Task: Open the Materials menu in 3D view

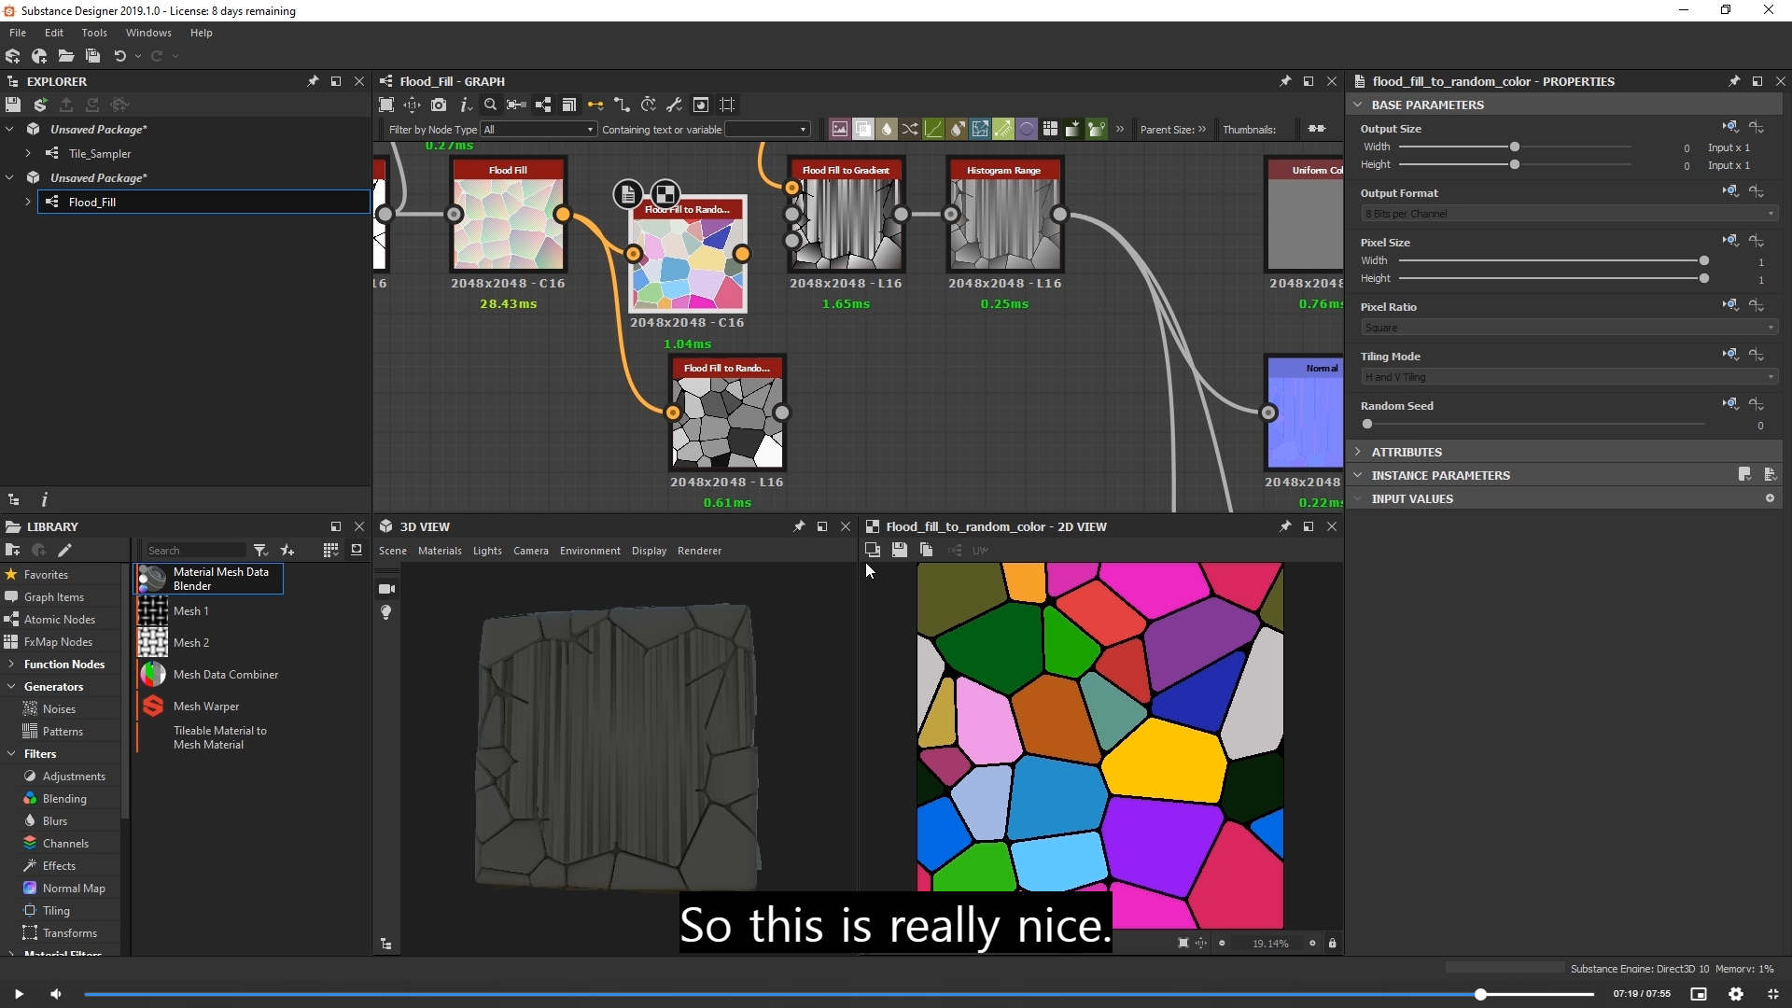Action: tap(440, 551)
